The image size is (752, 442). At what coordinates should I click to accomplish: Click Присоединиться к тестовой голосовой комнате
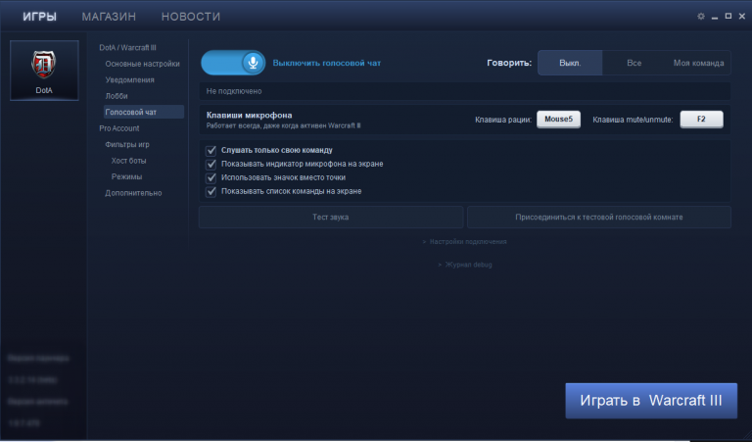599,218
